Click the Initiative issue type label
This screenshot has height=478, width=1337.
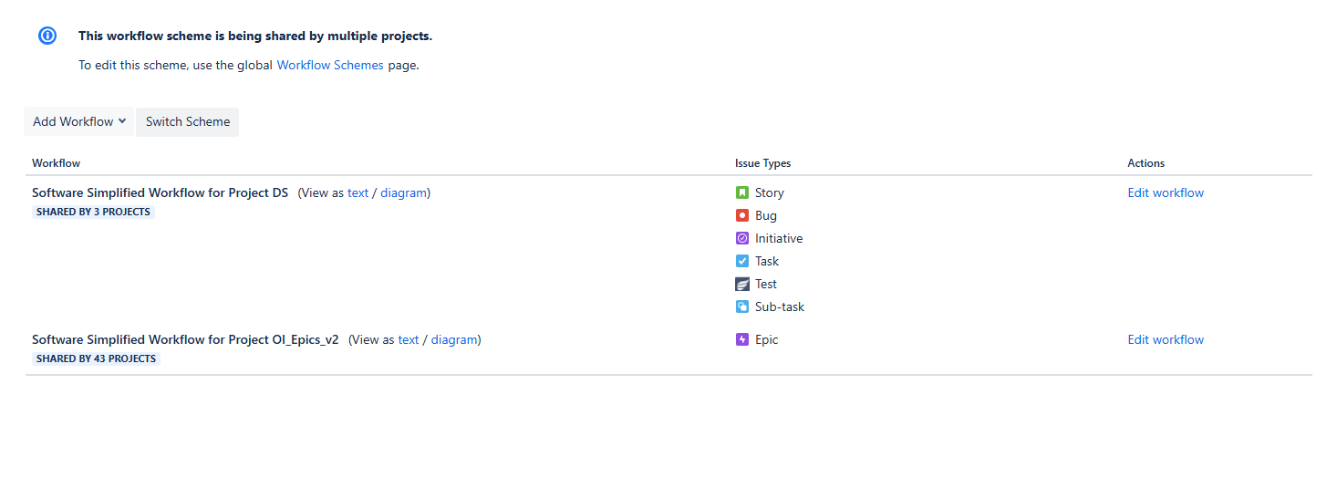(x=779, y=238)
